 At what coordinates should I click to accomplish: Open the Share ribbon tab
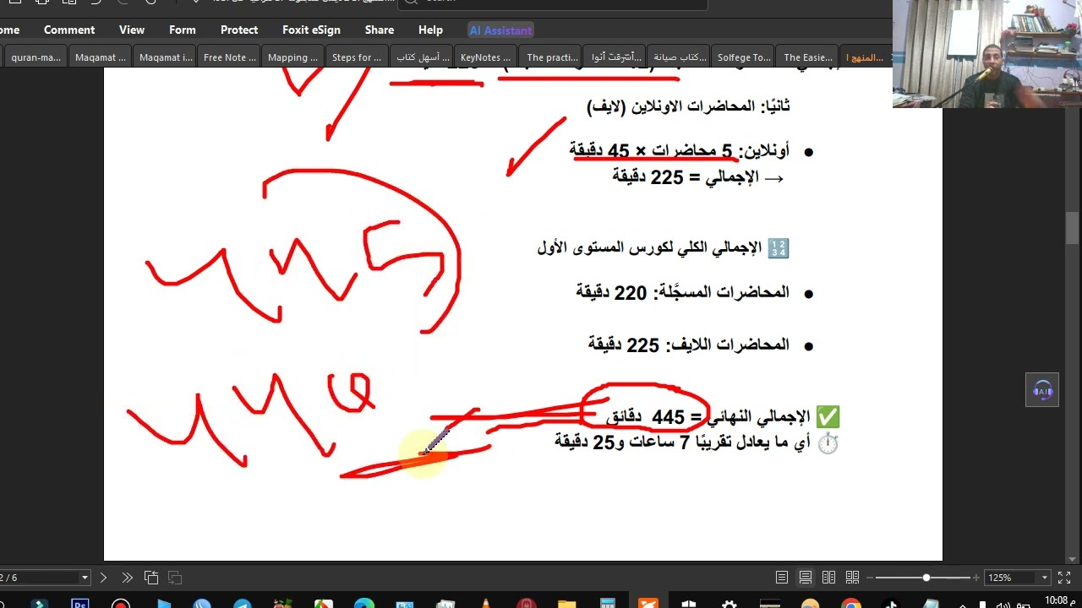coord(380,30)
